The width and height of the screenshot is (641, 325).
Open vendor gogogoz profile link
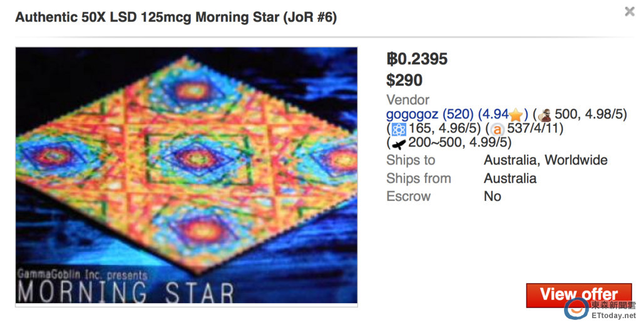click(x=413, y=115)
